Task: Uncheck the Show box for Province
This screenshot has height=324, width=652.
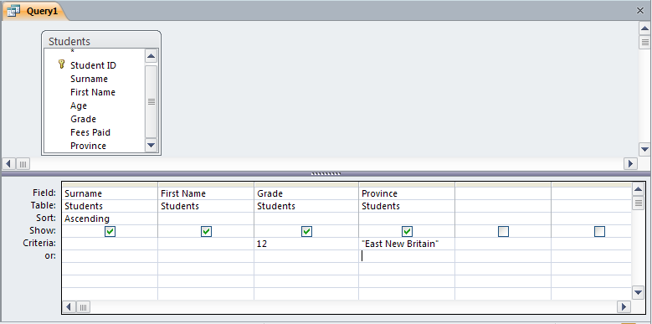Action: [x=407, y=231]
